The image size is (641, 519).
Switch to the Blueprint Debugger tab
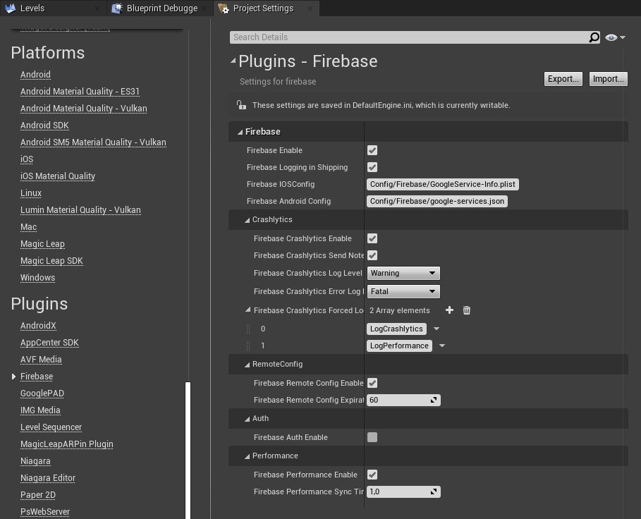(x=160, y=8)
